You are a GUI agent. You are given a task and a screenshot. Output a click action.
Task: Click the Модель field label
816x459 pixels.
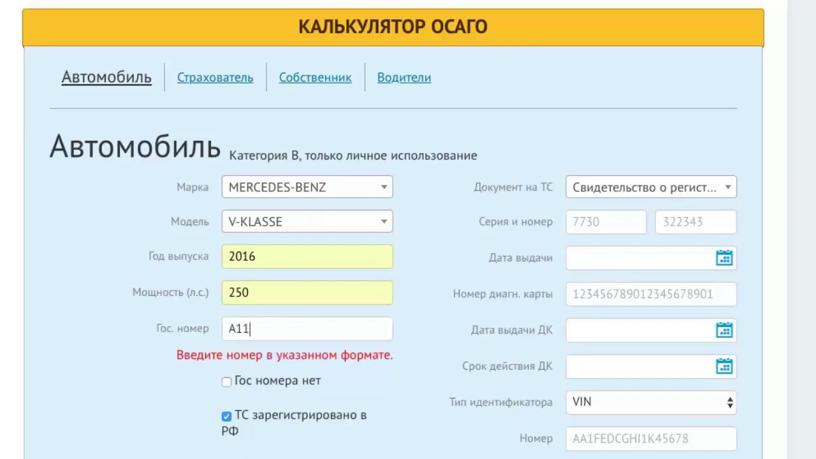[x=189, y=222]
